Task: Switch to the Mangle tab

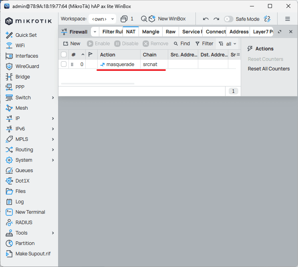Action: pos(151,32)
